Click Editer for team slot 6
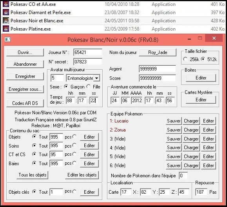Screen dimensions: 227x207 208,166
